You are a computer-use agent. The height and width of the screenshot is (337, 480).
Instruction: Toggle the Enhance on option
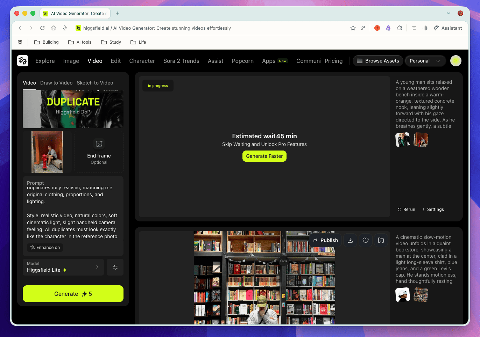pos(45,248)
